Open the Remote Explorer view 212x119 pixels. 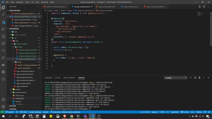[x=3, y=36]
